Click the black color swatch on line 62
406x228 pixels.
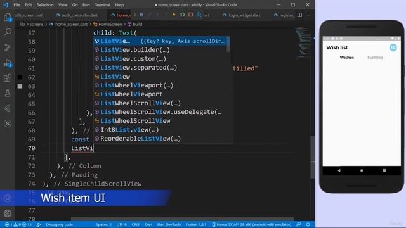point(20,77)
